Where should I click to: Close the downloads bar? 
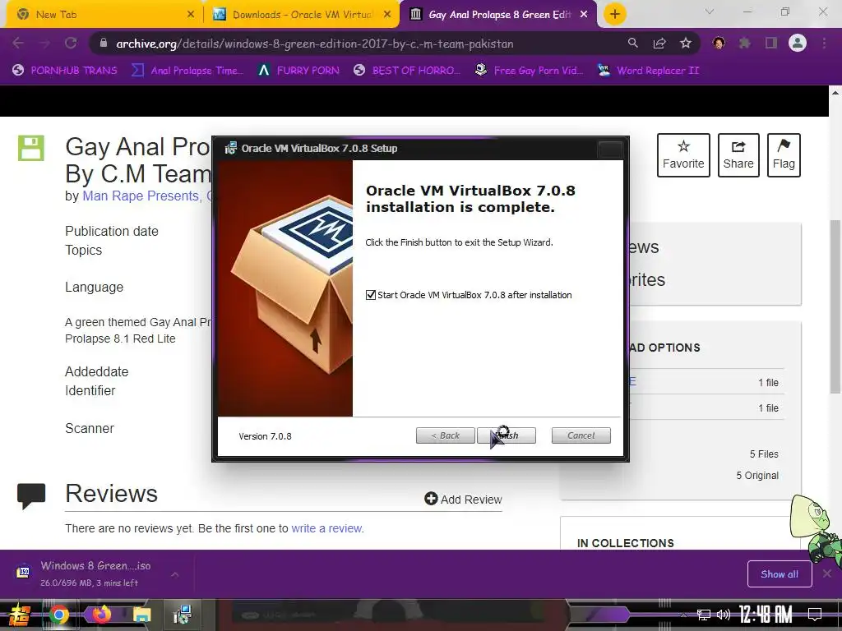click(827, 574)
